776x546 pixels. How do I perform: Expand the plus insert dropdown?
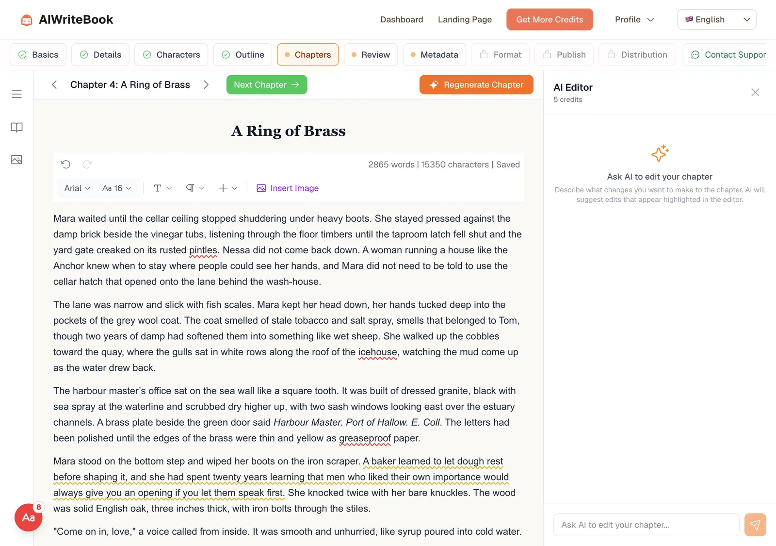tap(227, 188)
